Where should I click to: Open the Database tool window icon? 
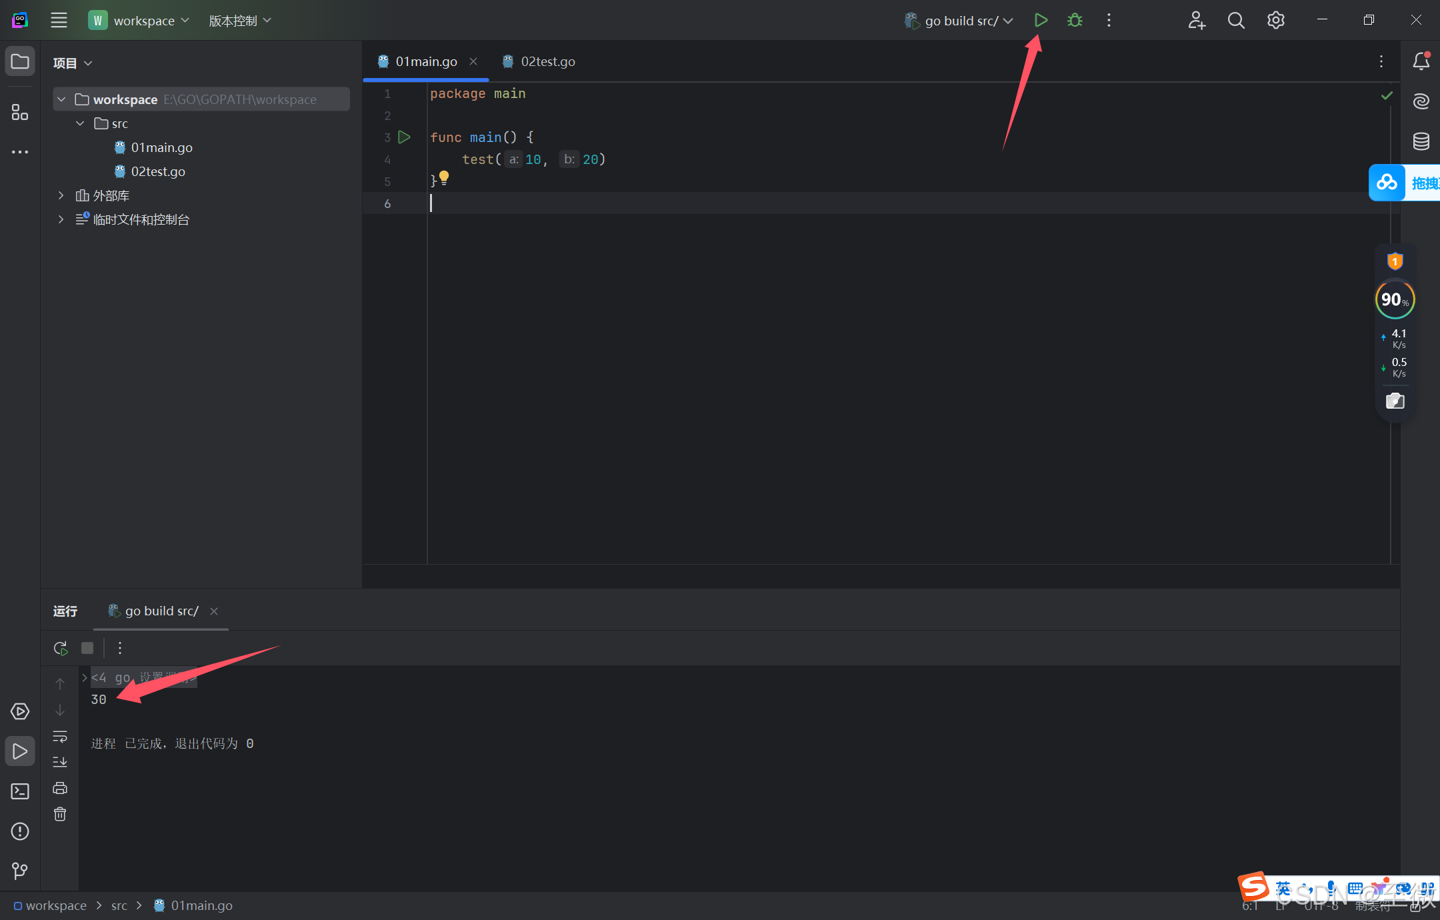tap(1421, 141)
